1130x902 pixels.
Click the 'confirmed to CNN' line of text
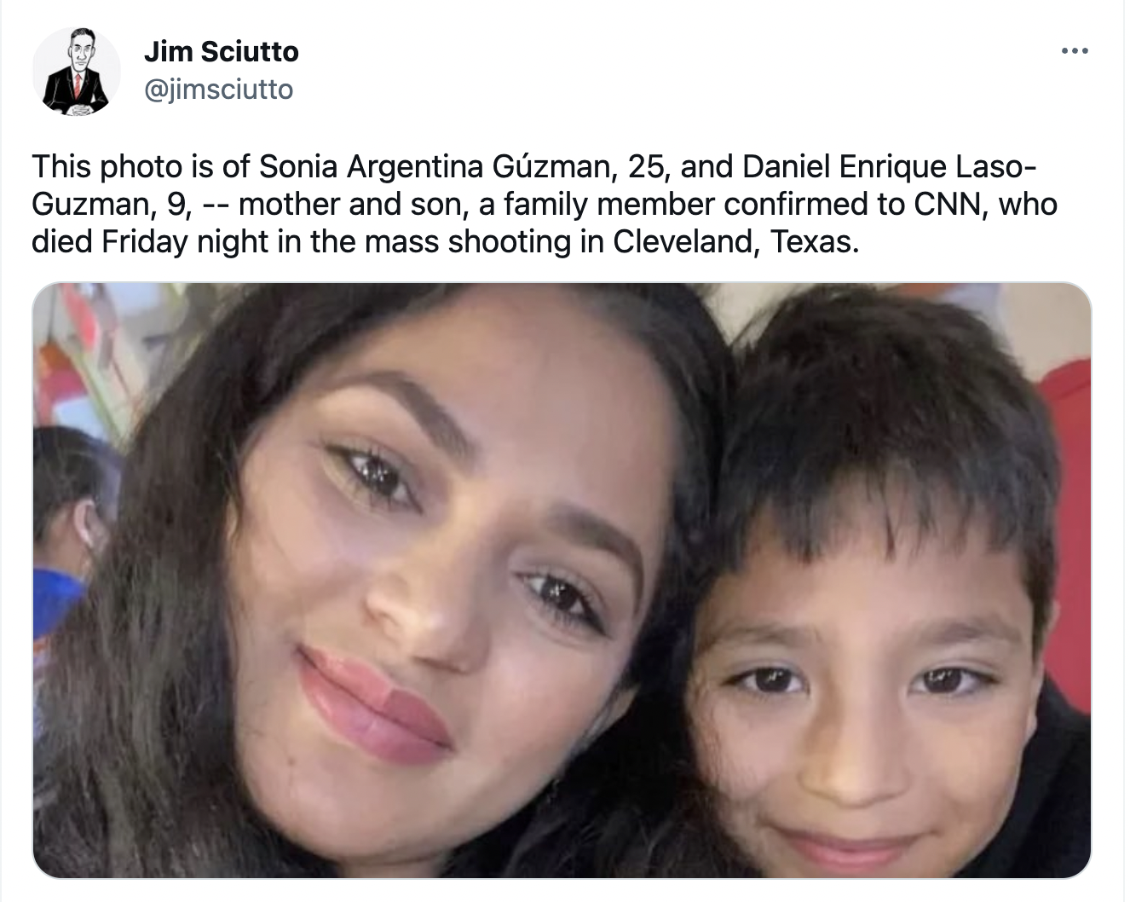545,205
